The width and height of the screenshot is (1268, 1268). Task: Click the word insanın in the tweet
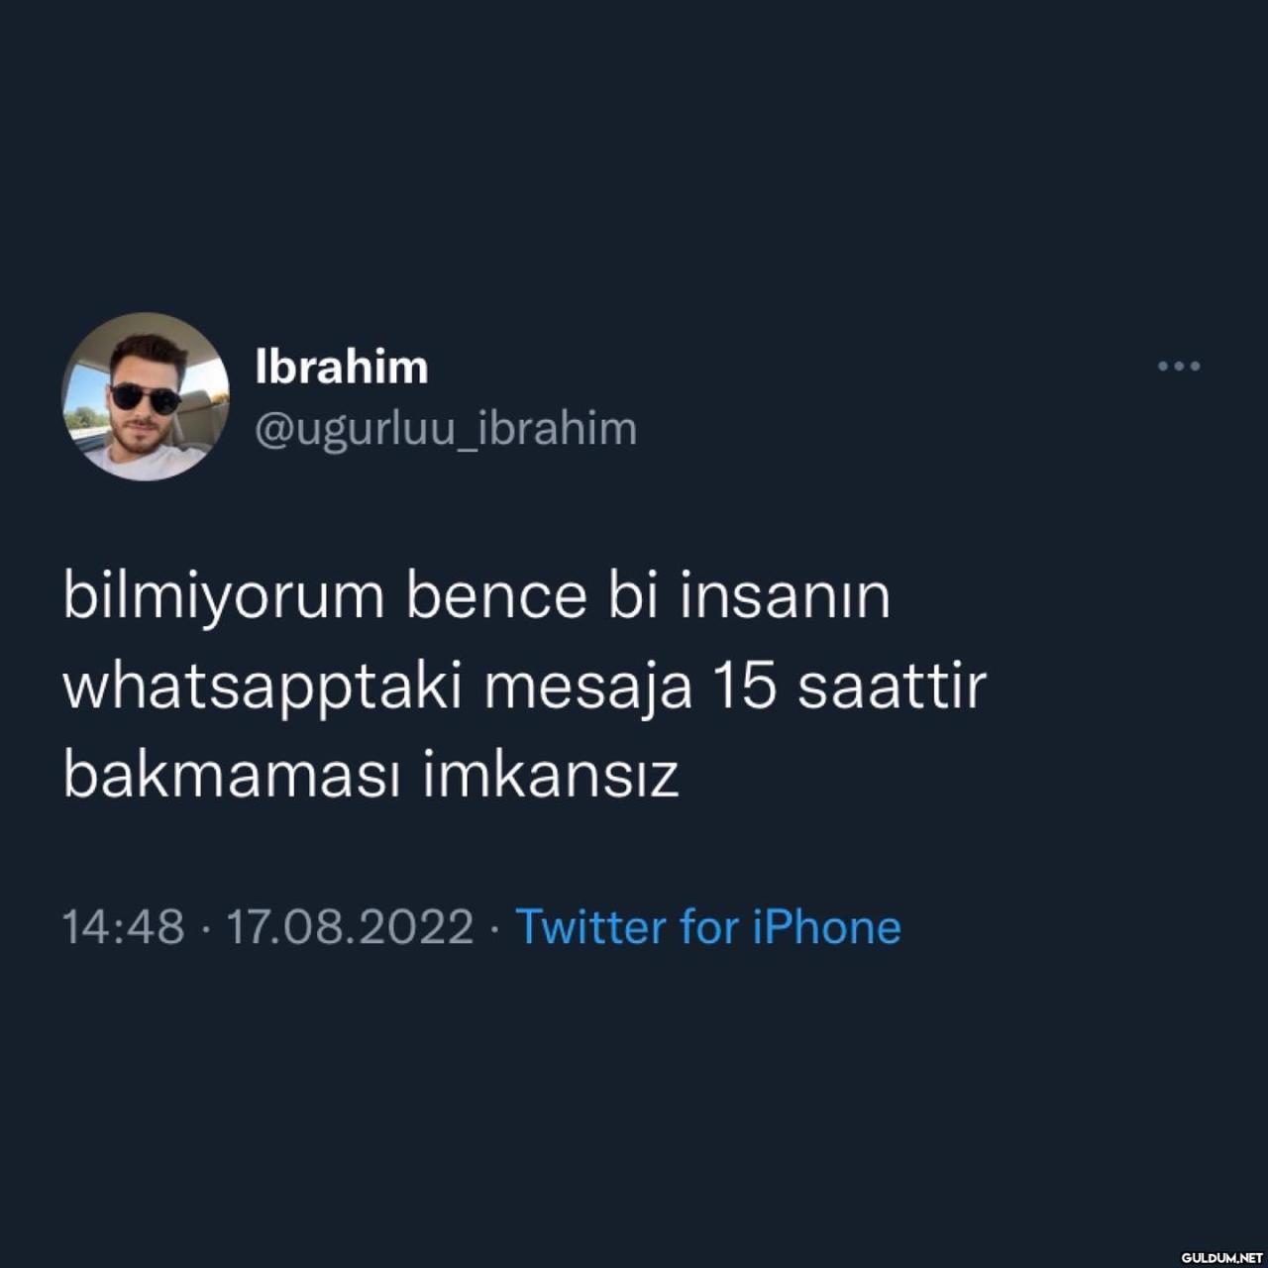pyautogui.click(x=786, y=597)
